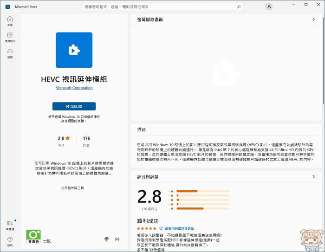Focus the Store search box
325x252 pixels.
pyautogui.click(x=162, y=7)
